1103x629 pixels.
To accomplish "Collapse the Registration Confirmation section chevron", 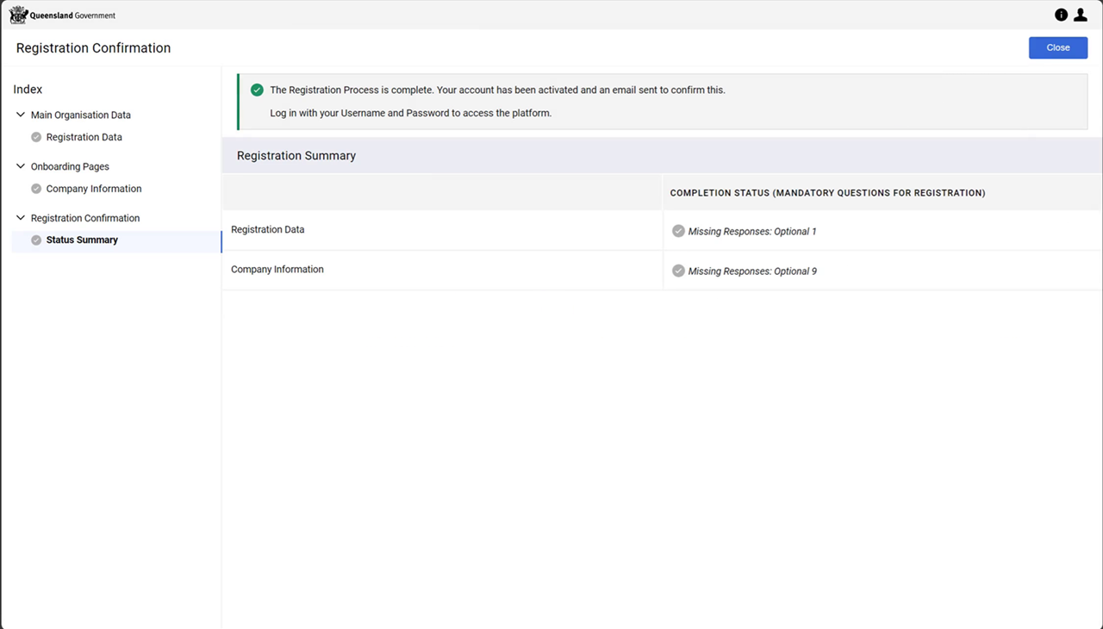I will coord(21,218).
